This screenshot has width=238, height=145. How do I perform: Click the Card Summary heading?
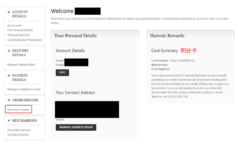coord(164,51)
